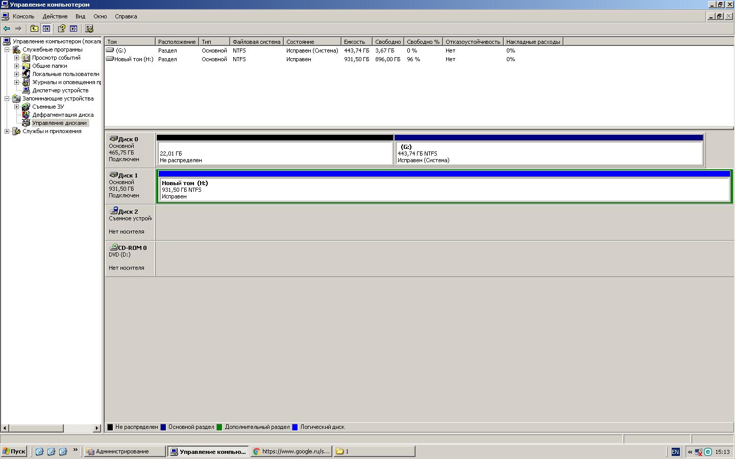Expand the Съемные ЗУ node

(16, 107)
